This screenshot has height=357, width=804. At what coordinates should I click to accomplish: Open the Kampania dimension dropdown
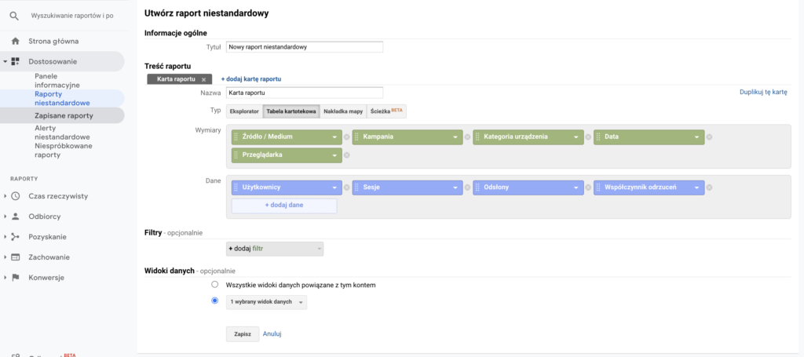456,137
